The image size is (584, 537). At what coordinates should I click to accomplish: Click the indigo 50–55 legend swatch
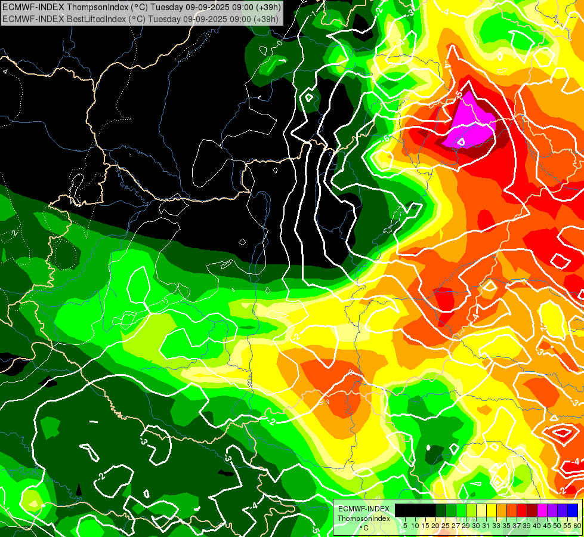(x=563, y=510)
